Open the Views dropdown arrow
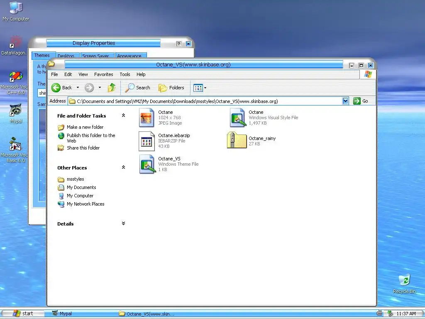 click(x=205, y=88)
